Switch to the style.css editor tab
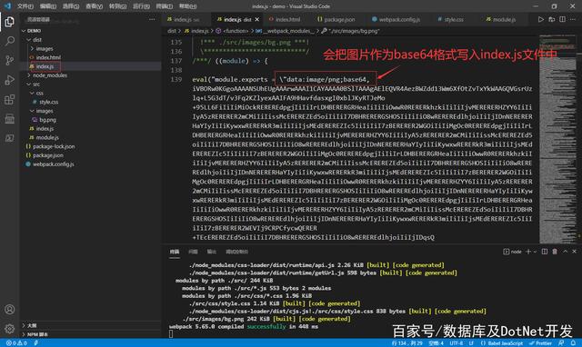This screenshot has height=347, width=582. (x=450, y=19)
